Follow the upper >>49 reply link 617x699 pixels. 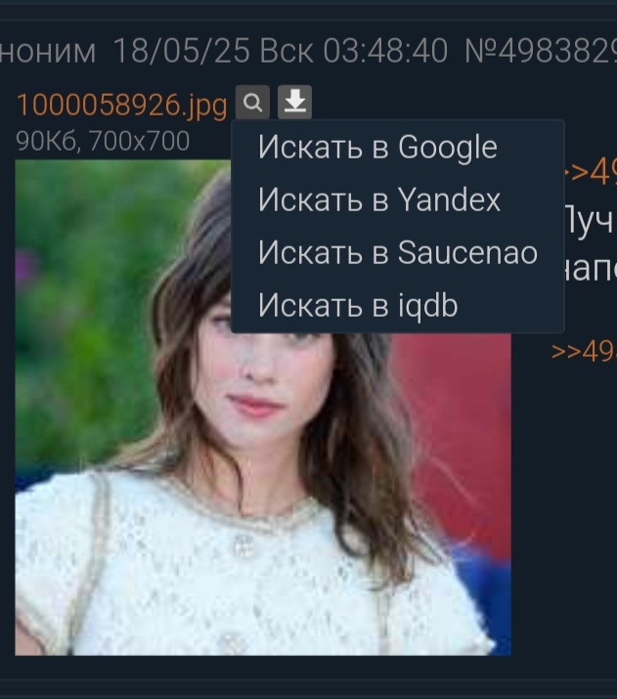(x=591, y=172)
